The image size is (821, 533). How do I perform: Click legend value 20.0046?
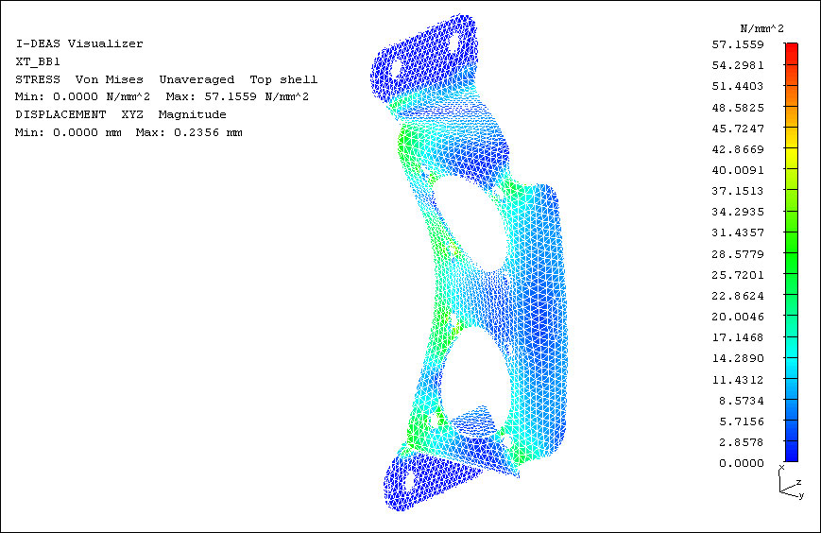[738, 317]
